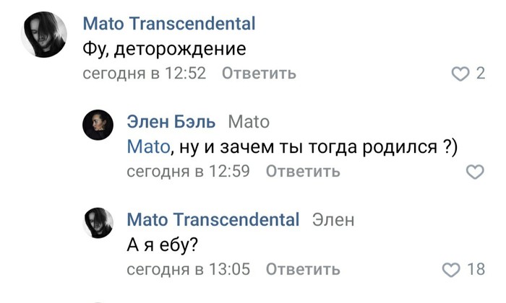The height and width of the screenshot is (303, 506).
Task: Open the Элен Бэль author name link
Action: click(172, 121)
